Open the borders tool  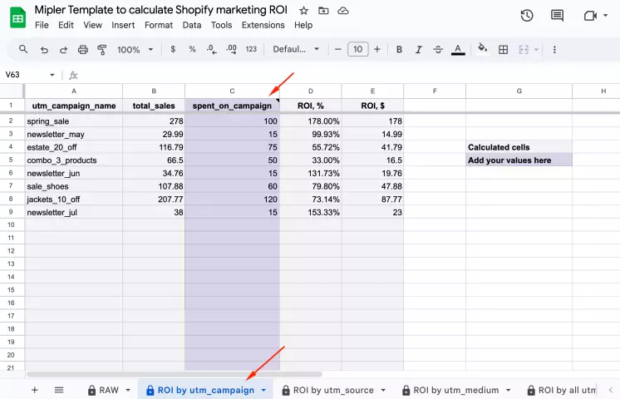[x=503, y=50]
